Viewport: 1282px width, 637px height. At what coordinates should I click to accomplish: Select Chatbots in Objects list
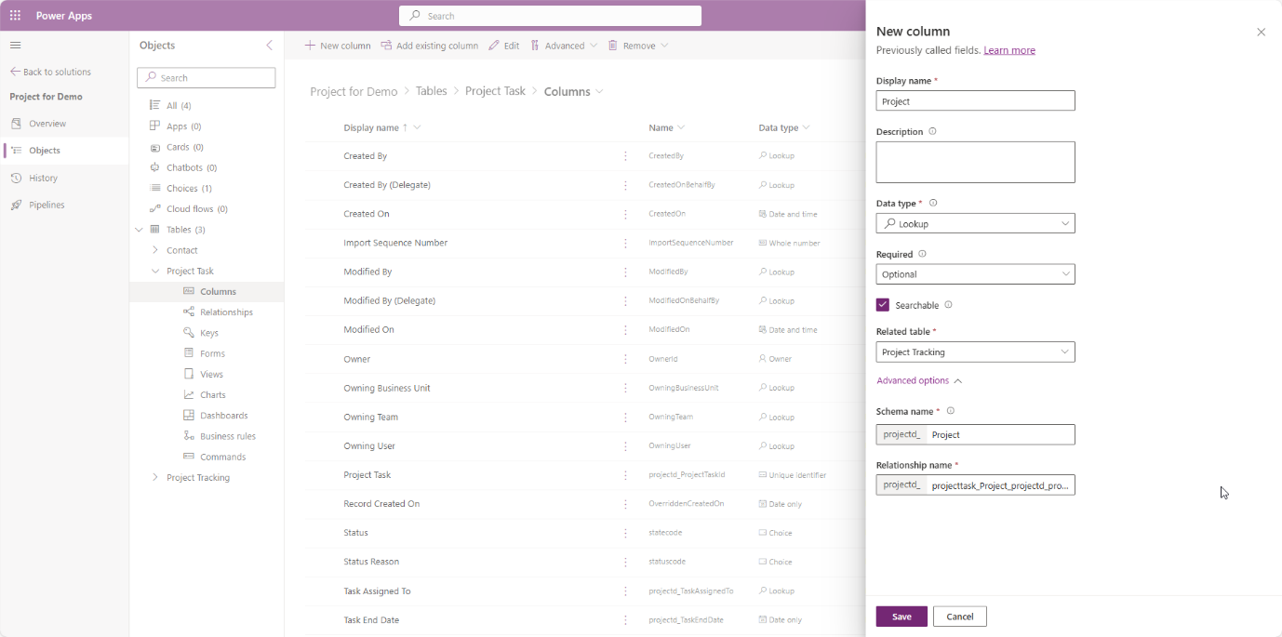[x=192, y=167]
